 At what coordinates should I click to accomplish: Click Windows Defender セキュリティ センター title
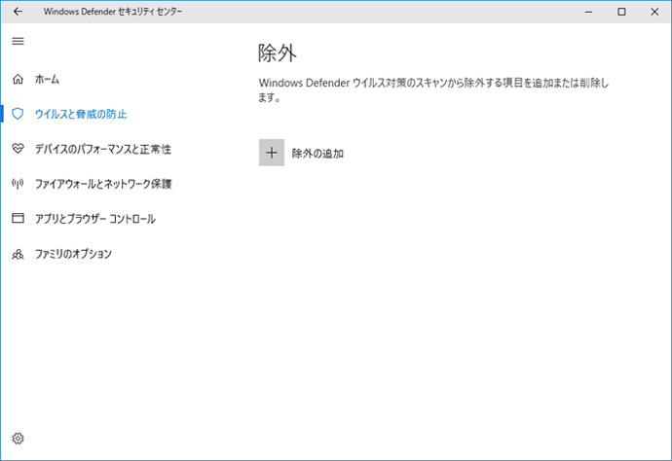click(112, 12)
